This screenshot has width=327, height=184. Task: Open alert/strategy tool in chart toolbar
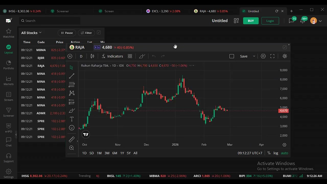[x=142, y=56]
